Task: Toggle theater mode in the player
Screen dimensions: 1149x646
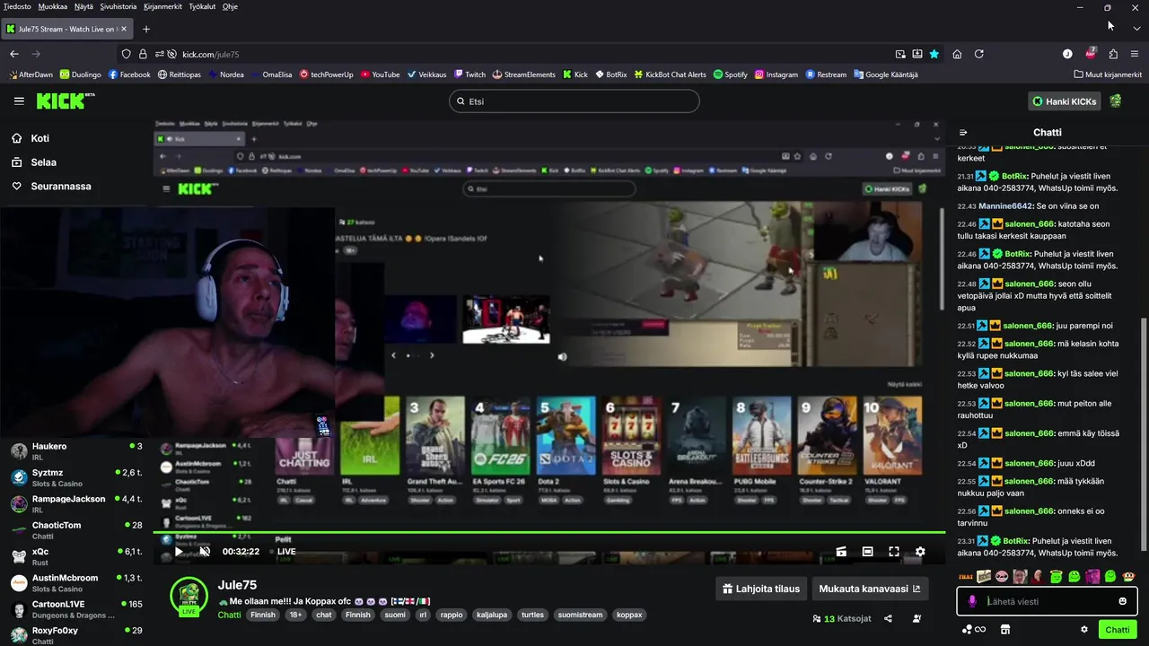Action: click(867, 552)
